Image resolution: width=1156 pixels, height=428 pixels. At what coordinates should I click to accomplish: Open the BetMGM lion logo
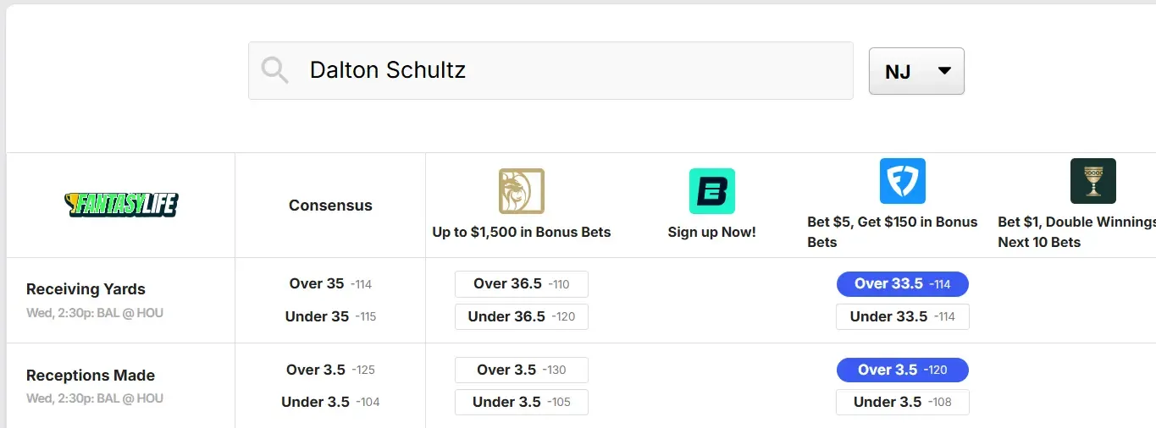pos(521,190)
